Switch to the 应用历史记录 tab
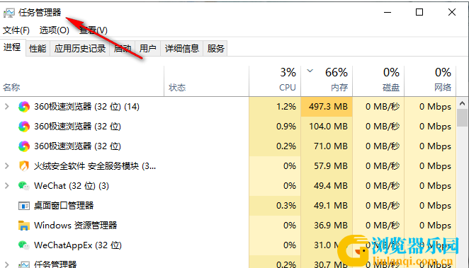Viewport: 469px width, 268px height. (80, 48)
